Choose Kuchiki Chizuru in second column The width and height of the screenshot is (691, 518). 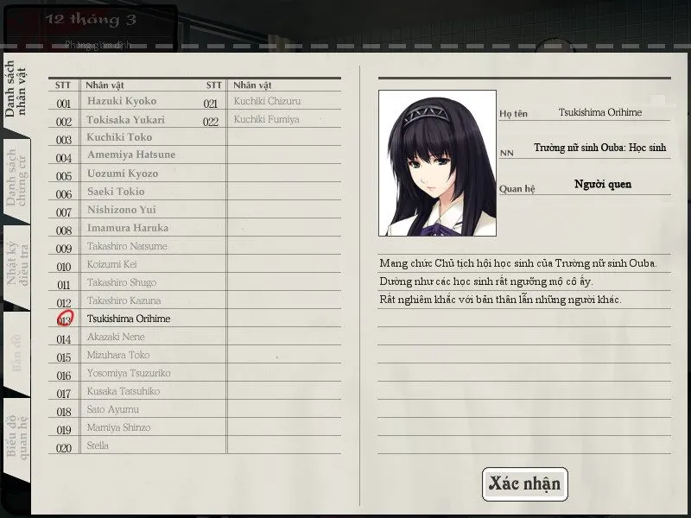[267, 102]
